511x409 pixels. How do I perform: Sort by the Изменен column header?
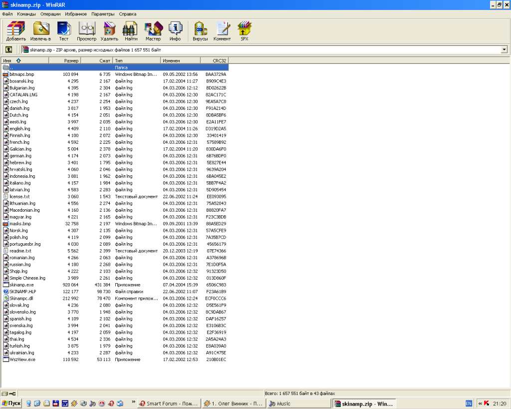181,60
